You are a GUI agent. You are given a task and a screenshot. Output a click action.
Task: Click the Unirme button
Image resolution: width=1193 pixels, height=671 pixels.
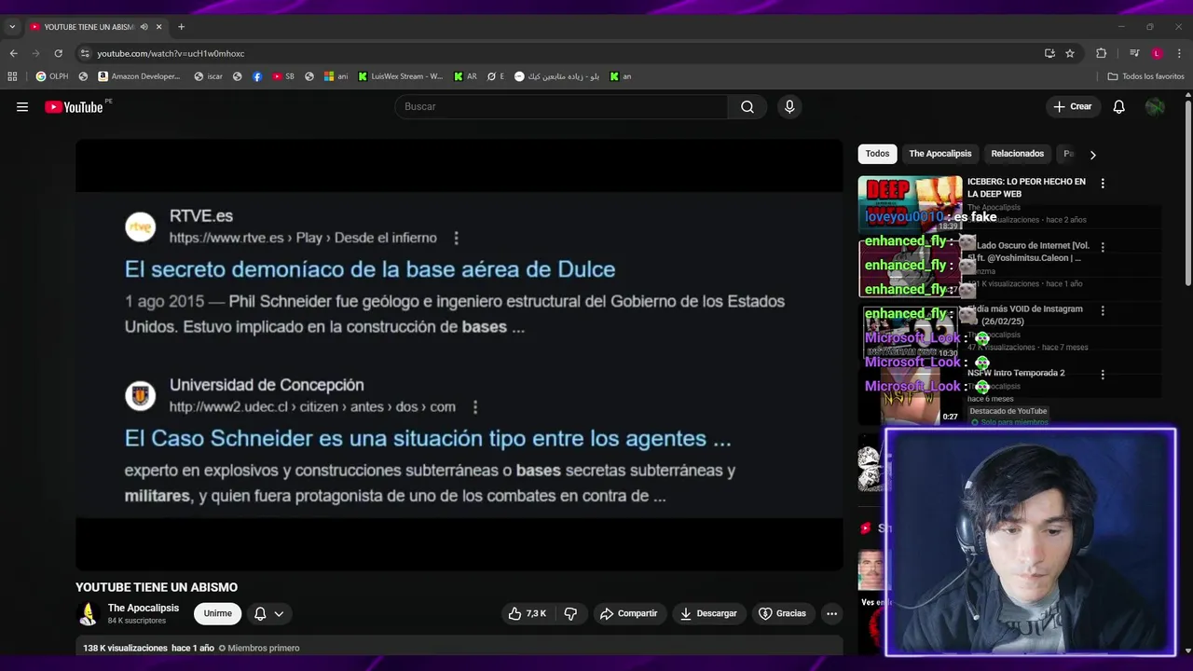click(x=217, y=613)
